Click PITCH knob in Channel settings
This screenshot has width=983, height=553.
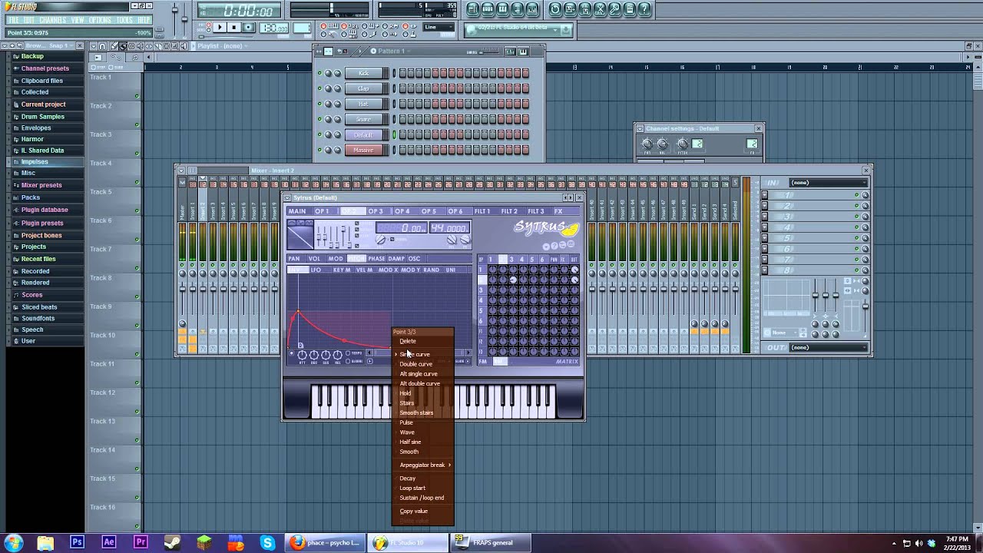pyautogui.click(x=683, y=144)
